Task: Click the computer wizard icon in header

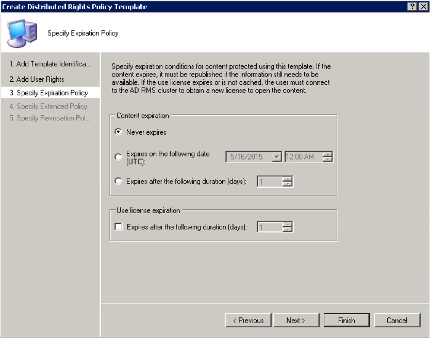Action: click(22, 33)
